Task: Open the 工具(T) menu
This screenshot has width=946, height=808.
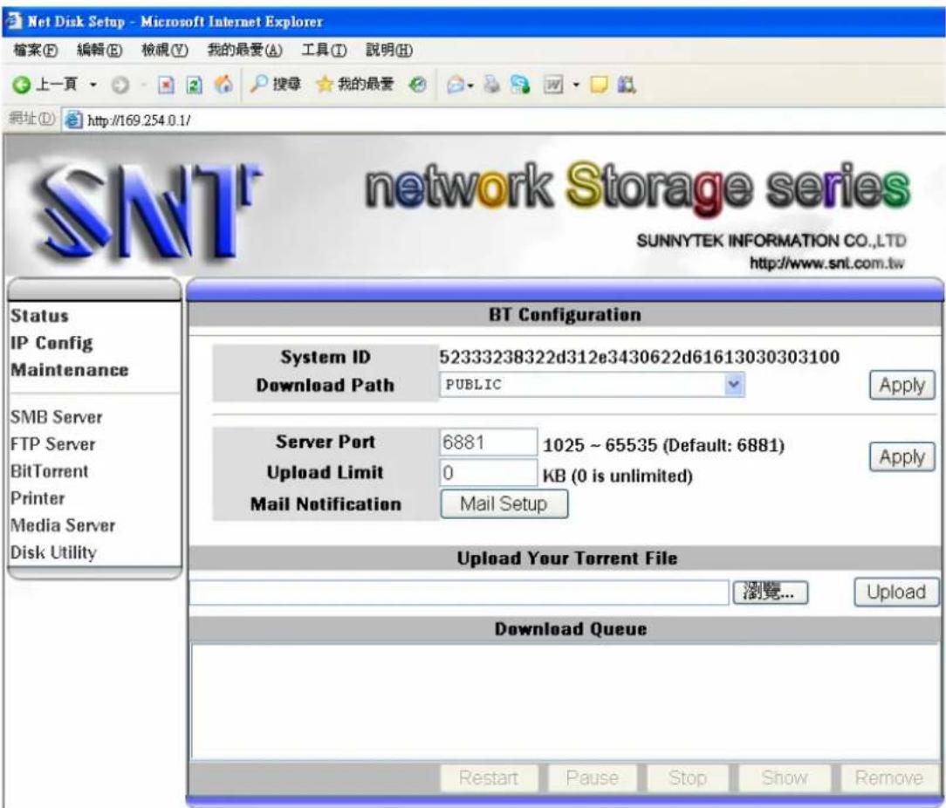Action: 325,50
